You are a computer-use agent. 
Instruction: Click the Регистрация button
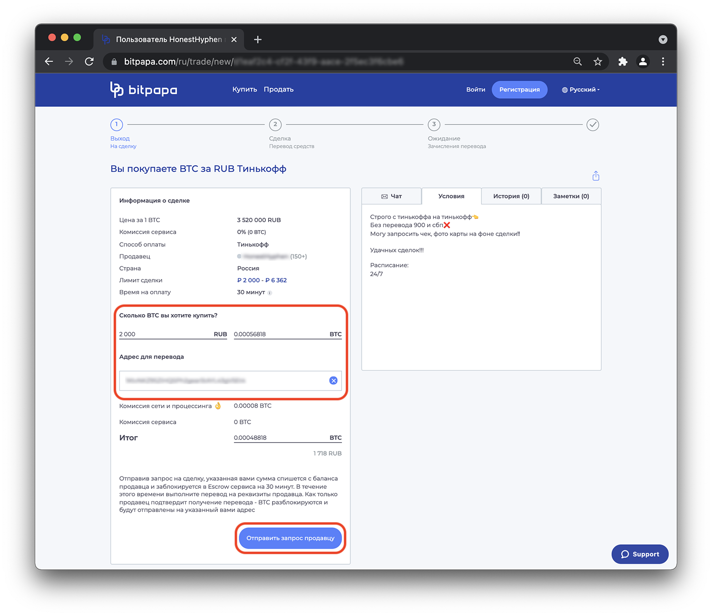519,89
